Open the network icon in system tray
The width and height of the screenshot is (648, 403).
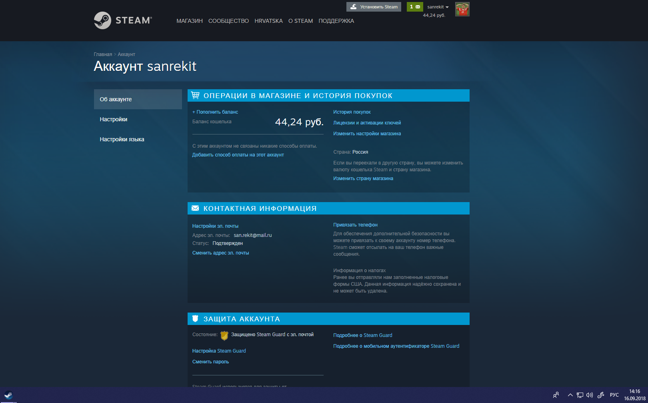click(580, 395)
